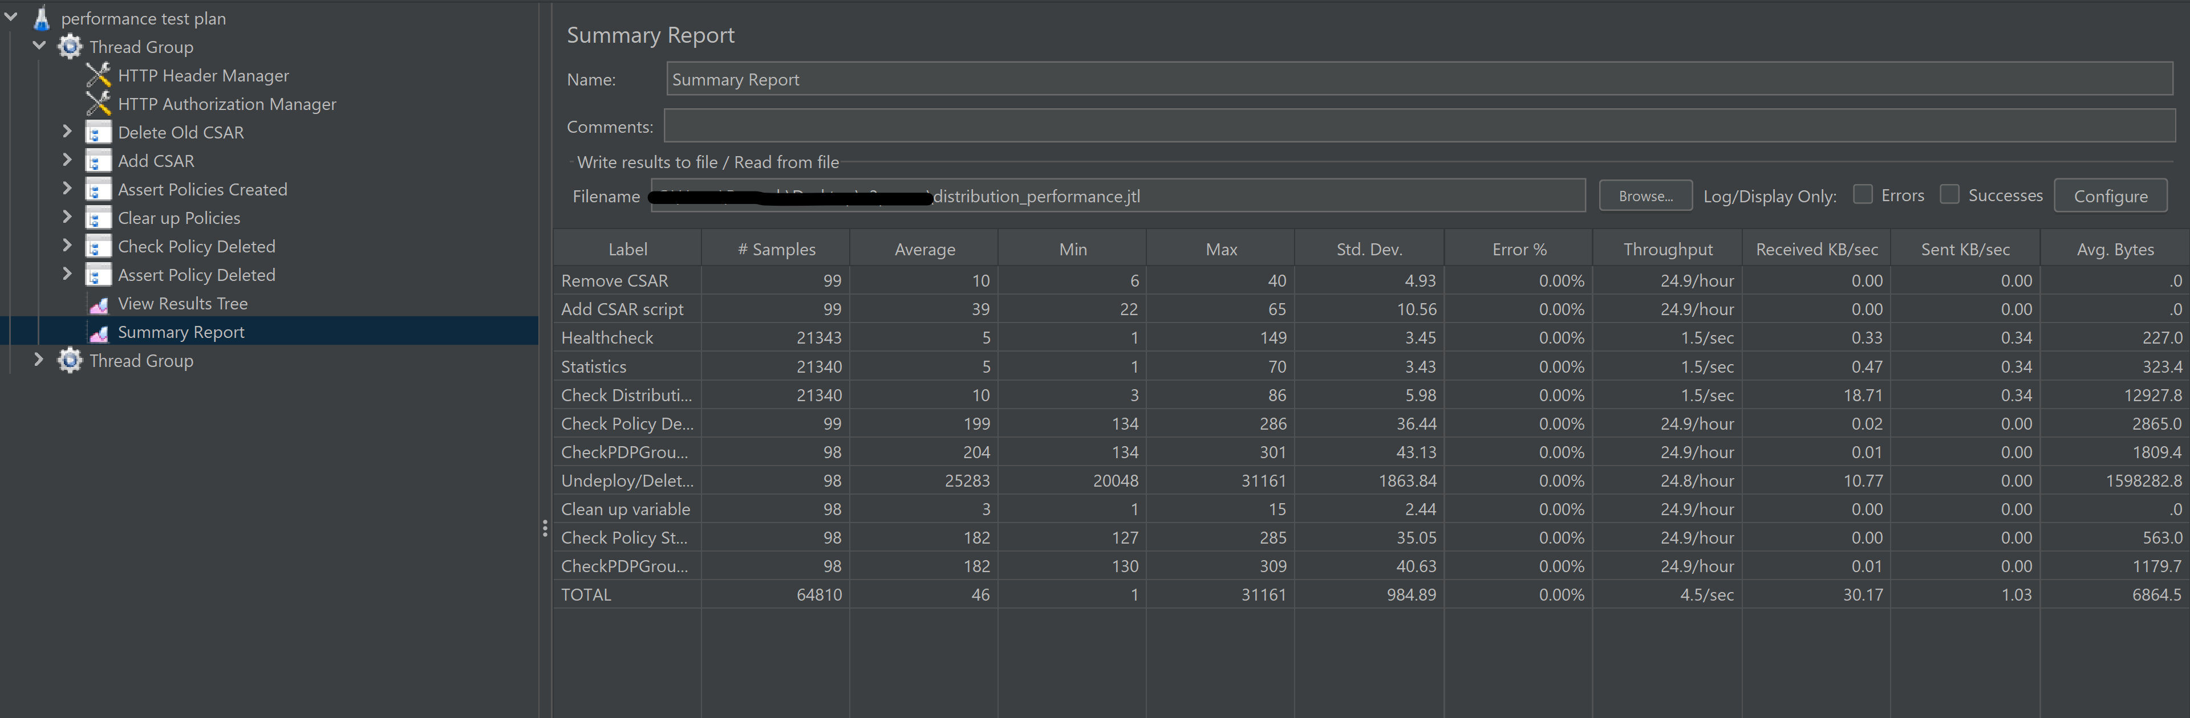Select the Statistics table row
Viewport: 2190px width, 718px height.
pyautogui.click(x=1371, y=366)
